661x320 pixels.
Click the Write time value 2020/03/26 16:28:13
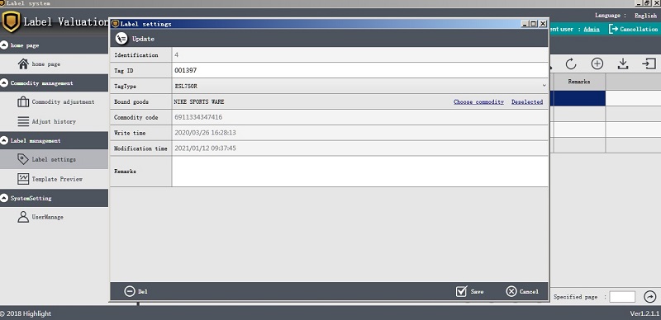(205, 133)
